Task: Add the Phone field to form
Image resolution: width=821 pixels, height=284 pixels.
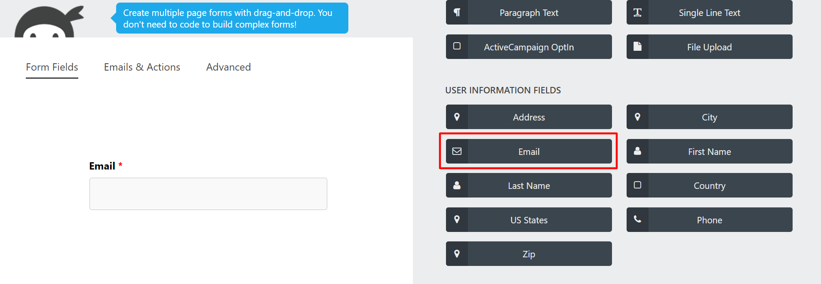Action: 709,220
